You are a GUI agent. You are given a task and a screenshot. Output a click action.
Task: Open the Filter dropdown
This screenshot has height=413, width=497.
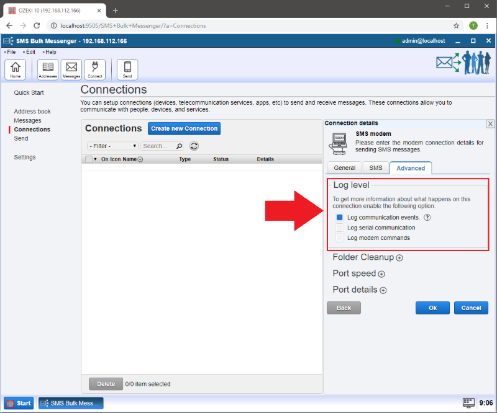click(112, 146)
